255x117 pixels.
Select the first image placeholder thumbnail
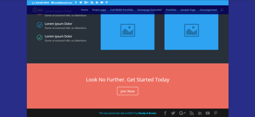(x=127, y=30)
